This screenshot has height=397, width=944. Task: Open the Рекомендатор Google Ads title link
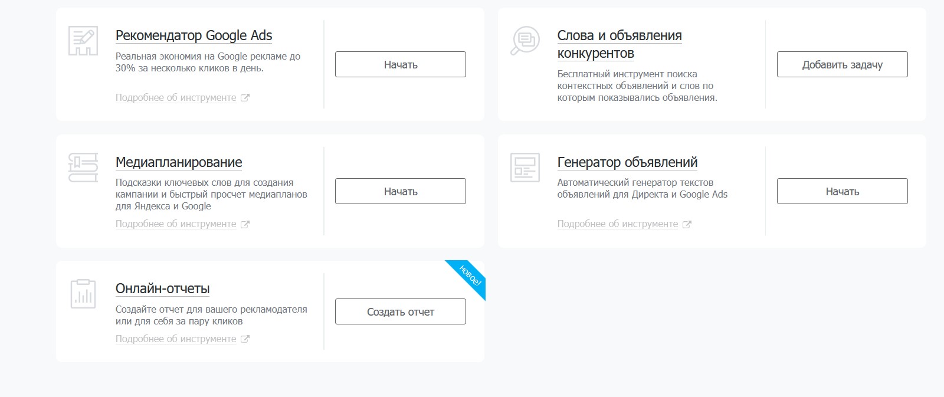(x=194, y=35)
